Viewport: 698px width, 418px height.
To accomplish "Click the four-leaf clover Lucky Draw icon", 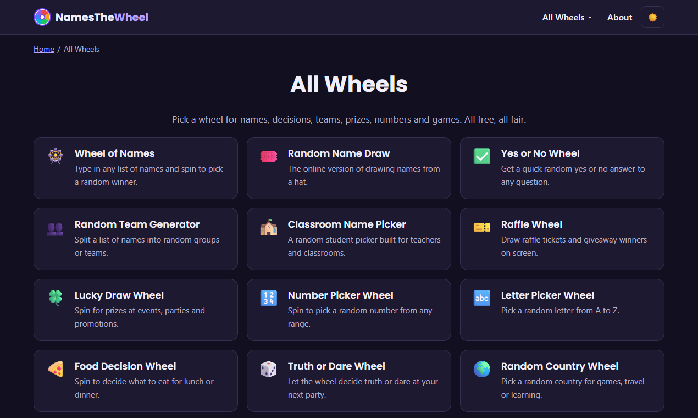I will 55,298.
